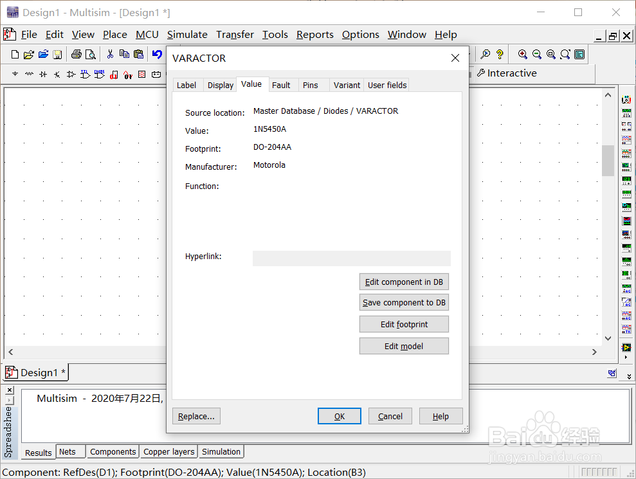Open the Simulate menu
Screen dimensions: 636x479
pyautogui.click(x=187, y=35)
